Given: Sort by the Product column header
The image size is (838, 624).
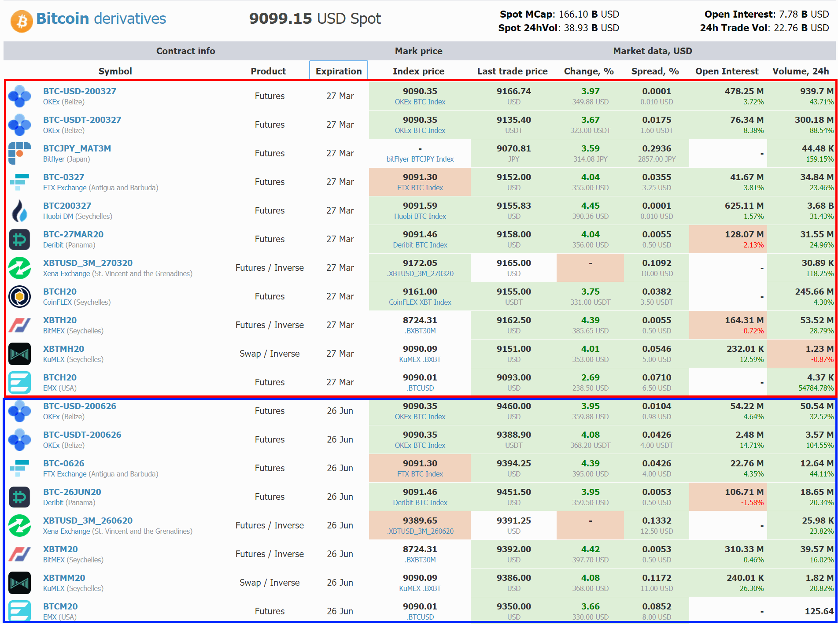Looking at the screenshot, I should (x=268, y=71).
